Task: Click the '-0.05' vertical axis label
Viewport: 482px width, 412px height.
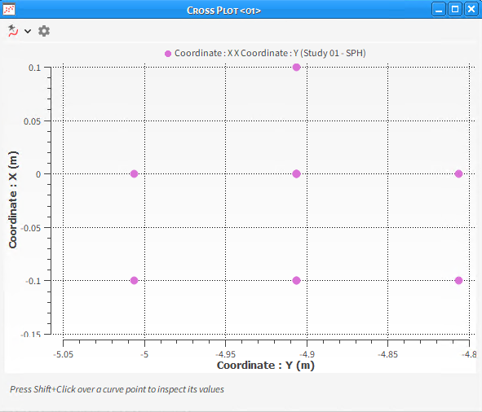Action: [31, 228]
